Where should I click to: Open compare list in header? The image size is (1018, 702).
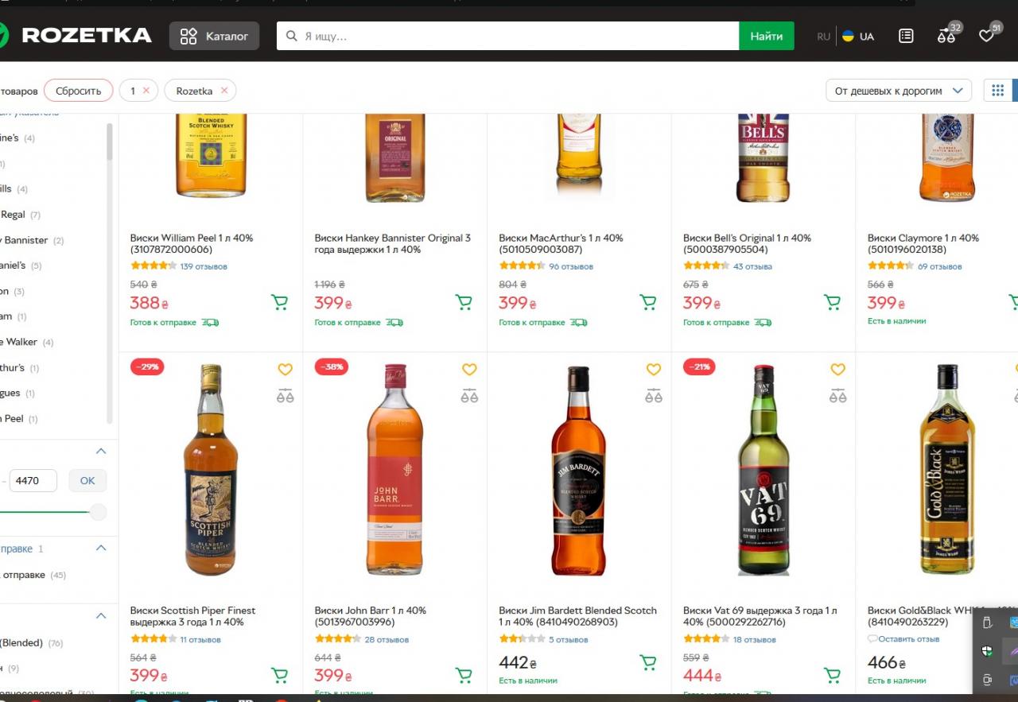coord(946,36)
